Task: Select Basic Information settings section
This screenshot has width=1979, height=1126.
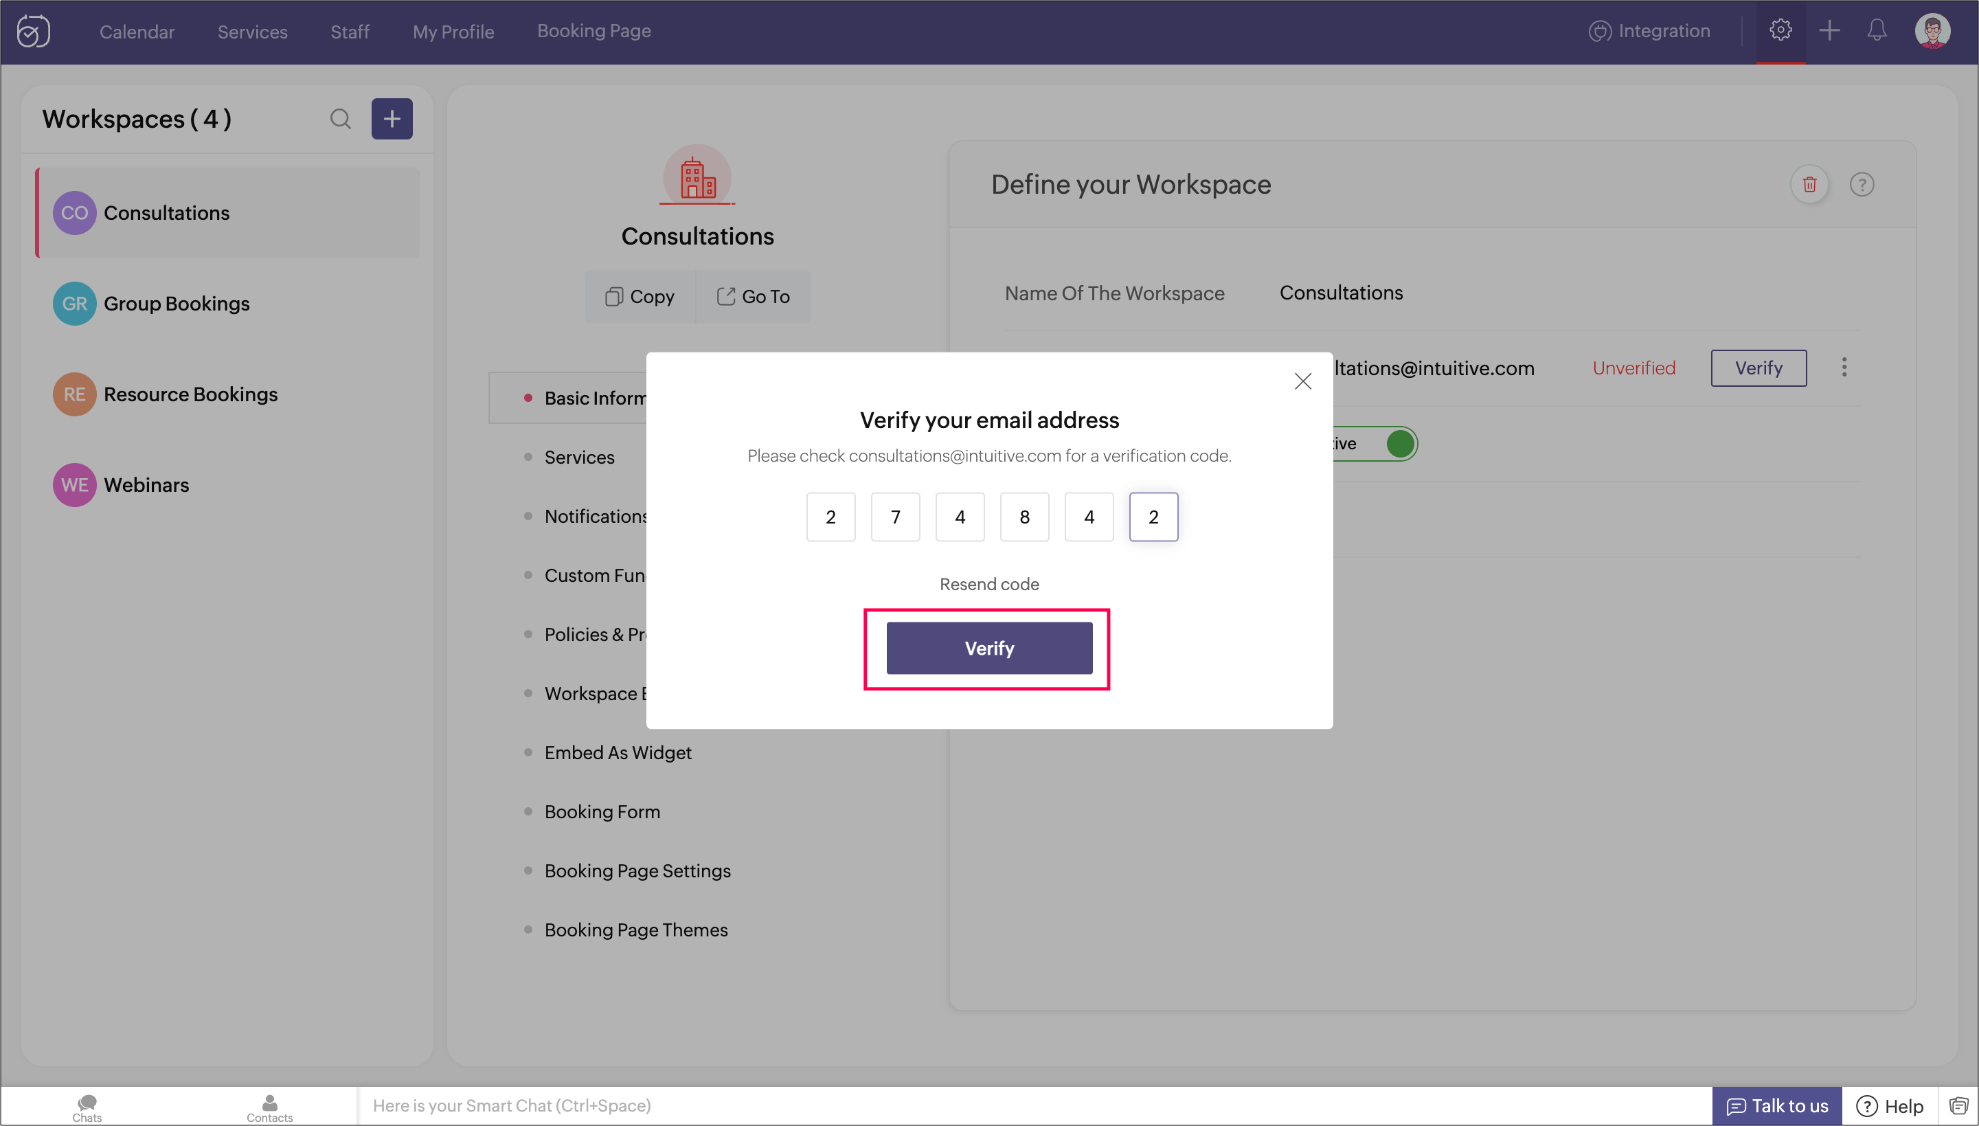Action: (568, 398)
